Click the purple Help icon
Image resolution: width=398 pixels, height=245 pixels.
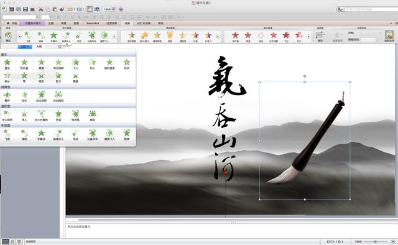pos(121,9)
